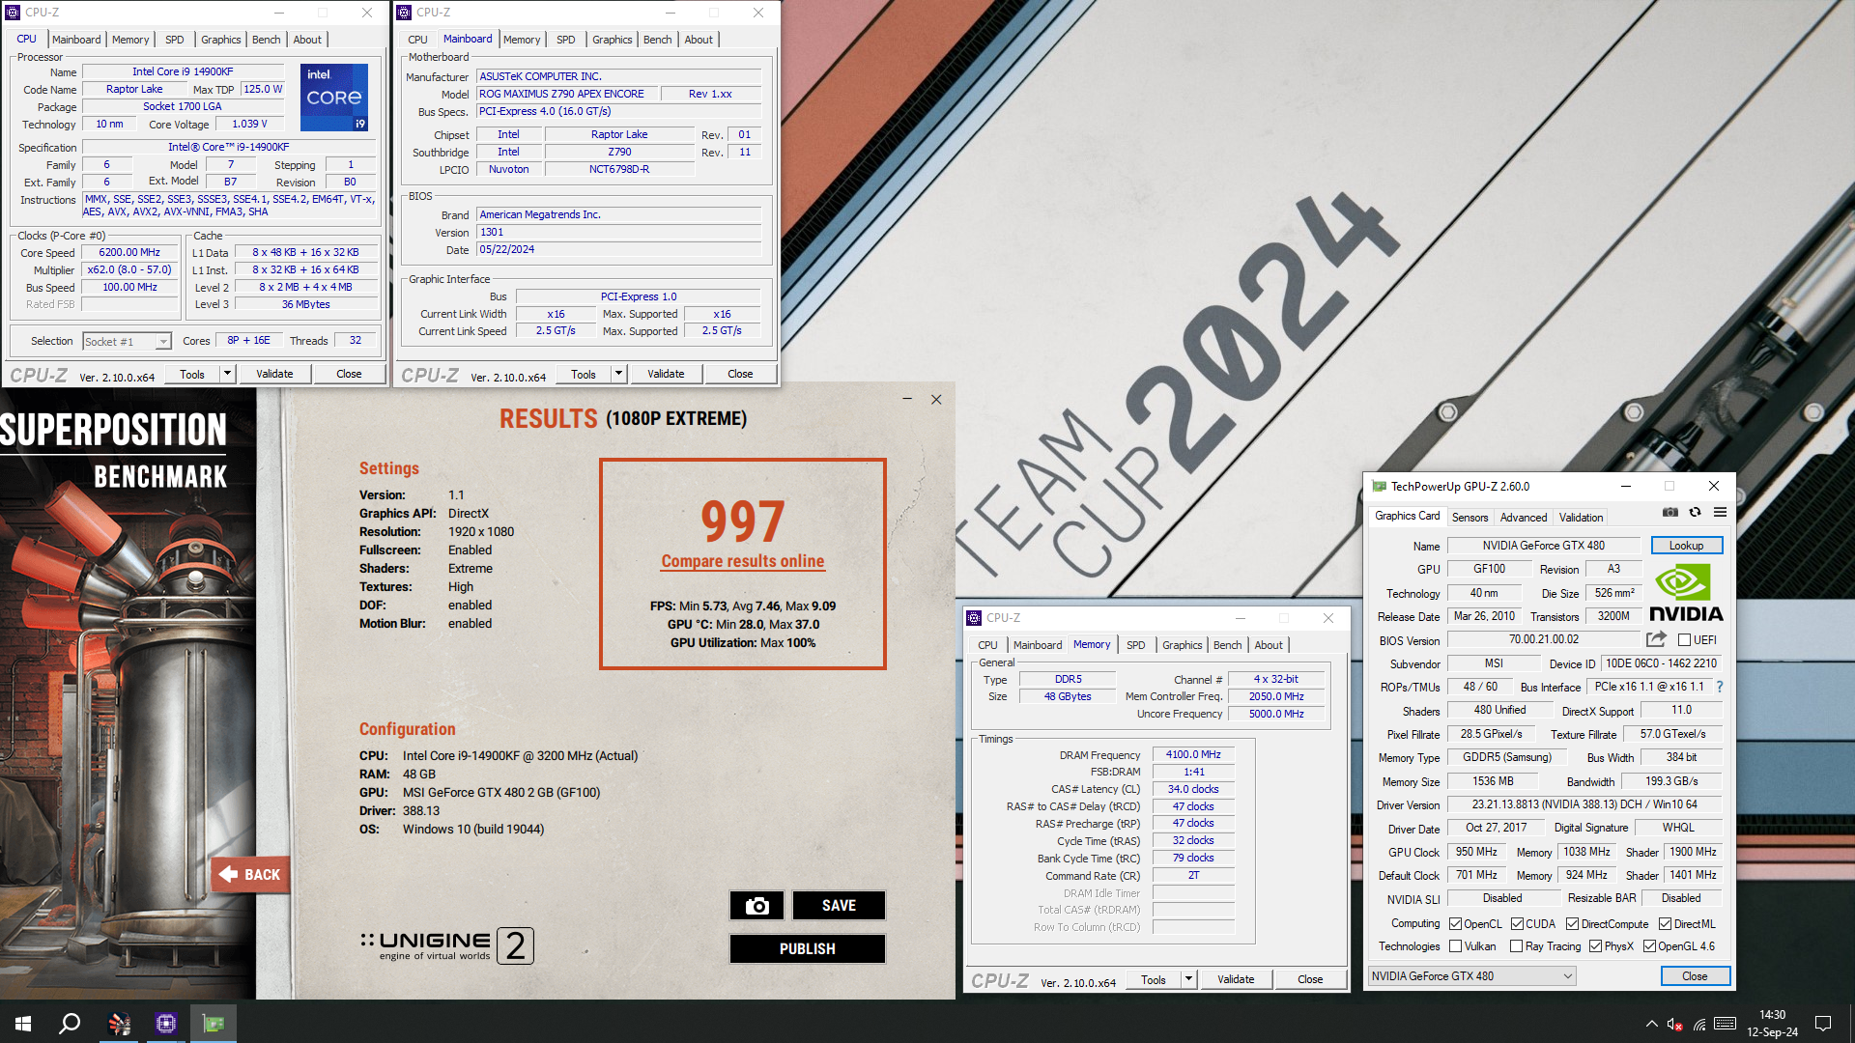Click the GPU-Z screenshot camera icon

click(x=1670, y=513)
